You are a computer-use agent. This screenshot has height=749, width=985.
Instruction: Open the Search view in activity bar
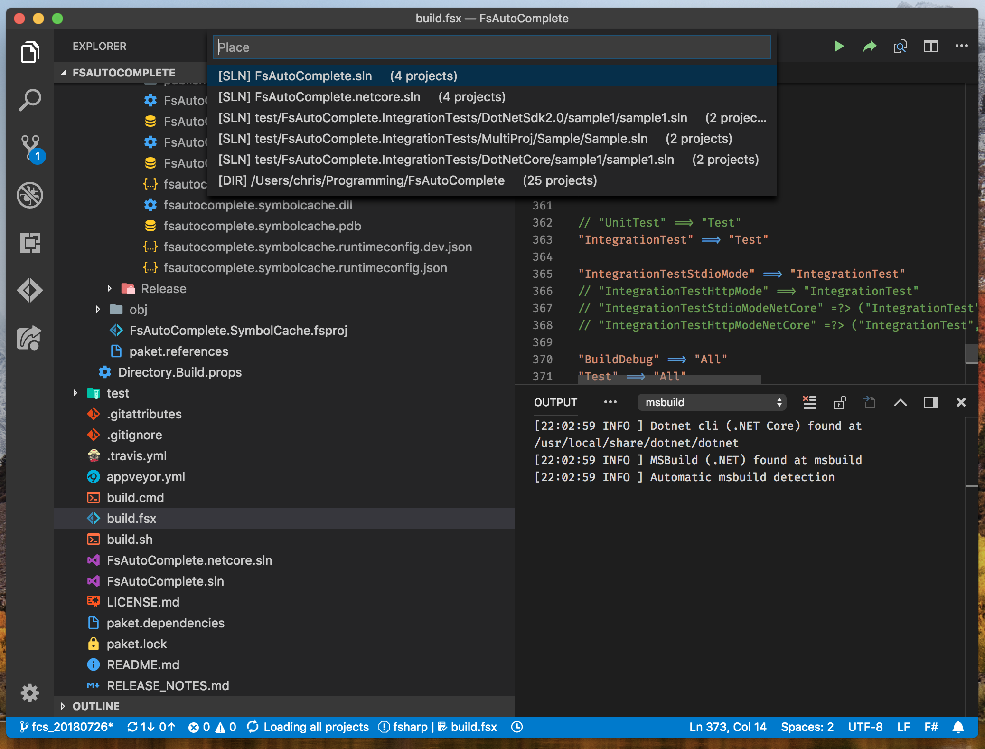(30, 100)
